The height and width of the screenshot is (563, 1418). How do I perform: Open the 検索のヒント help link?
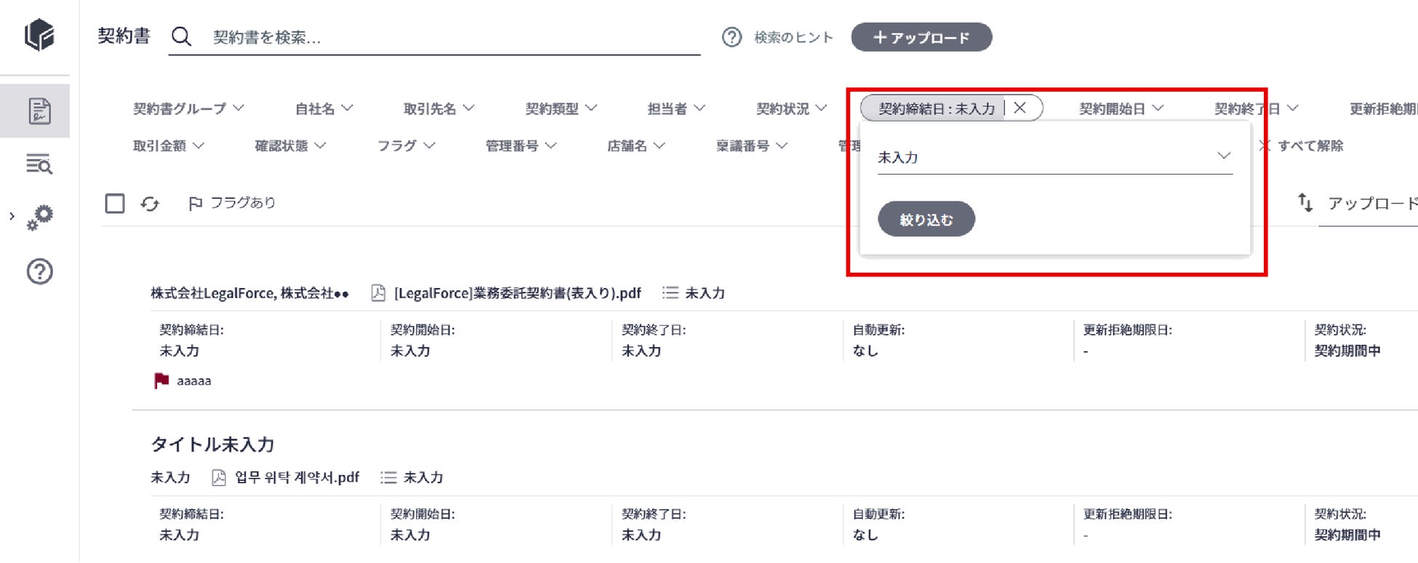tap(778, 37)
